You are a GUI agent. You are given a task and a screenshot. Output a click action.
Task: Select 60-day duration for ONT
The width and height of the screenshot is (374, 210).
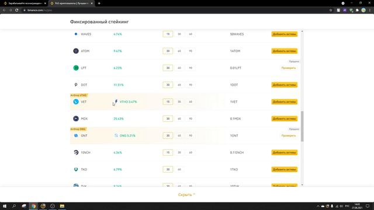[179, 135]
